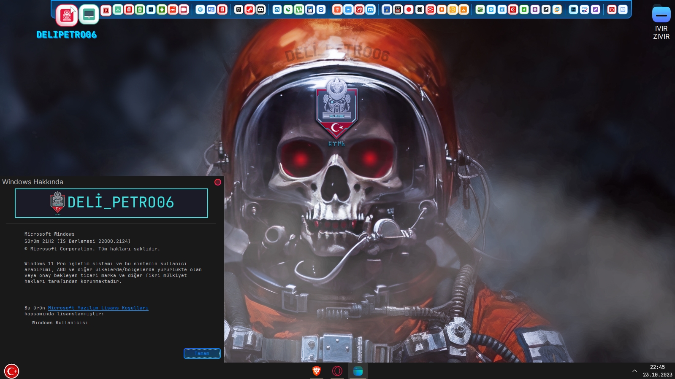Click the blue paper airplane dock icon
Image resolution: width=675 pixels, height=379 pixels.
tap(348, 9)
